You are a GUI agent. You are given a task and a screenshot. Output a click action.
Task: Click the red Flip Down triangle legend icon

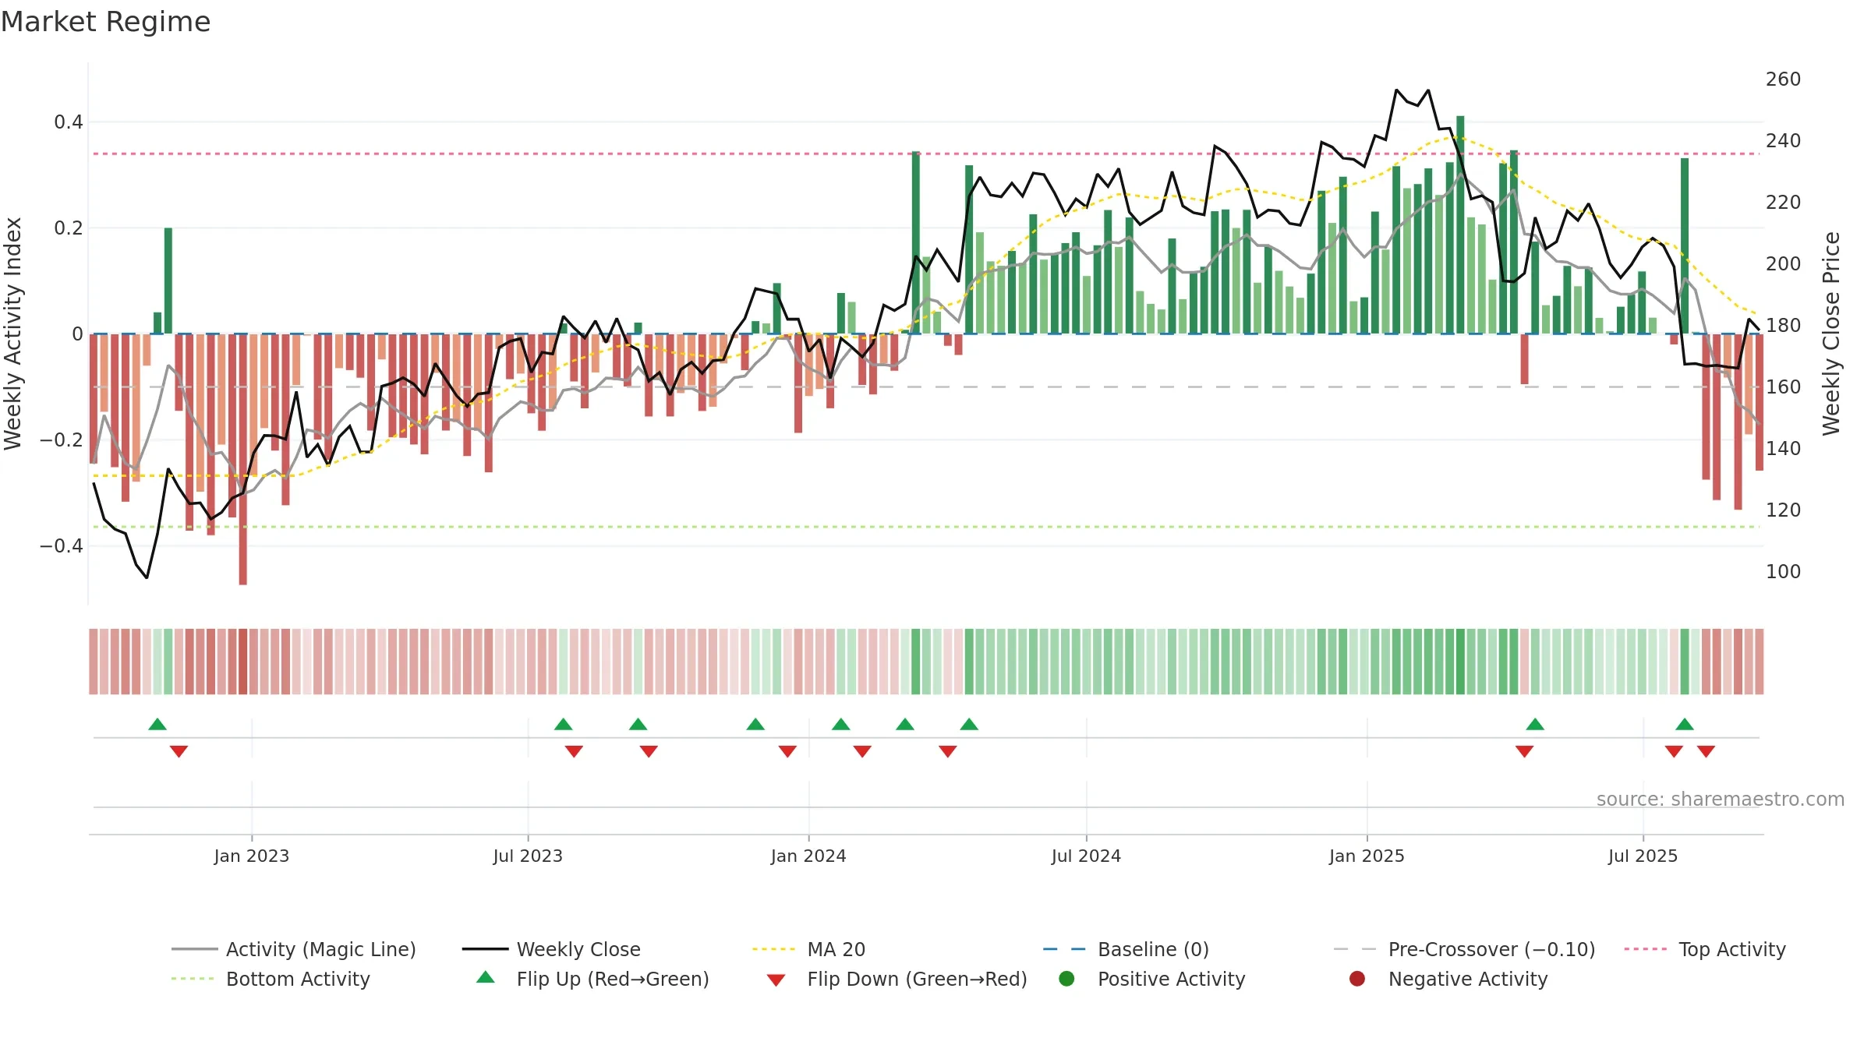(x=776, y=980)
